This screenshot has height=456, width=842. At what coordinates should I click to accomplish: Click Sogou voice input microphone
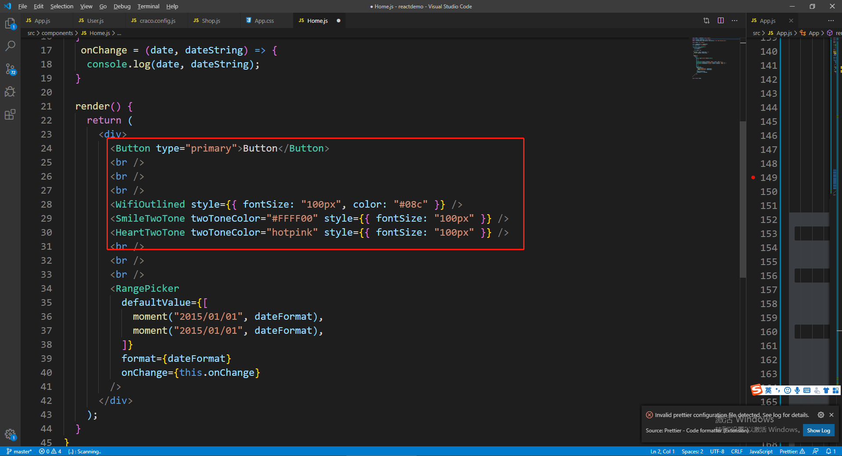tap(797, 390)
